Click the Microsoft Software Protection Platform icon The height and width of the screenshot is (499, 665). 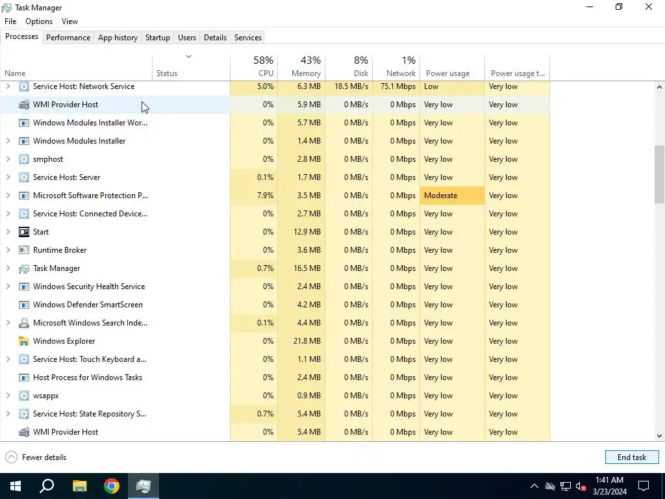[x=24, y=196]
